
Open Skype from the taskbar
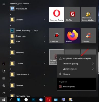19,99
